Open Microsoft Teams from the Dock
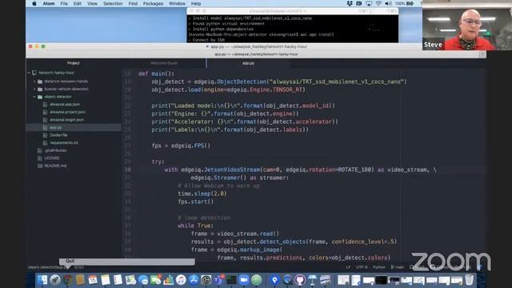512x288 pixels. pos(218,280)
